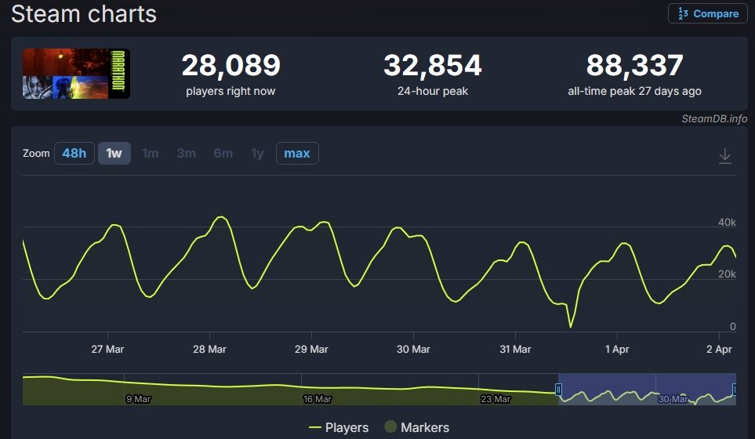This screenshot has height=439, width=755.
Task: Click the Steam charts heading
Action: pyautogui.click(x=84, y=13)
